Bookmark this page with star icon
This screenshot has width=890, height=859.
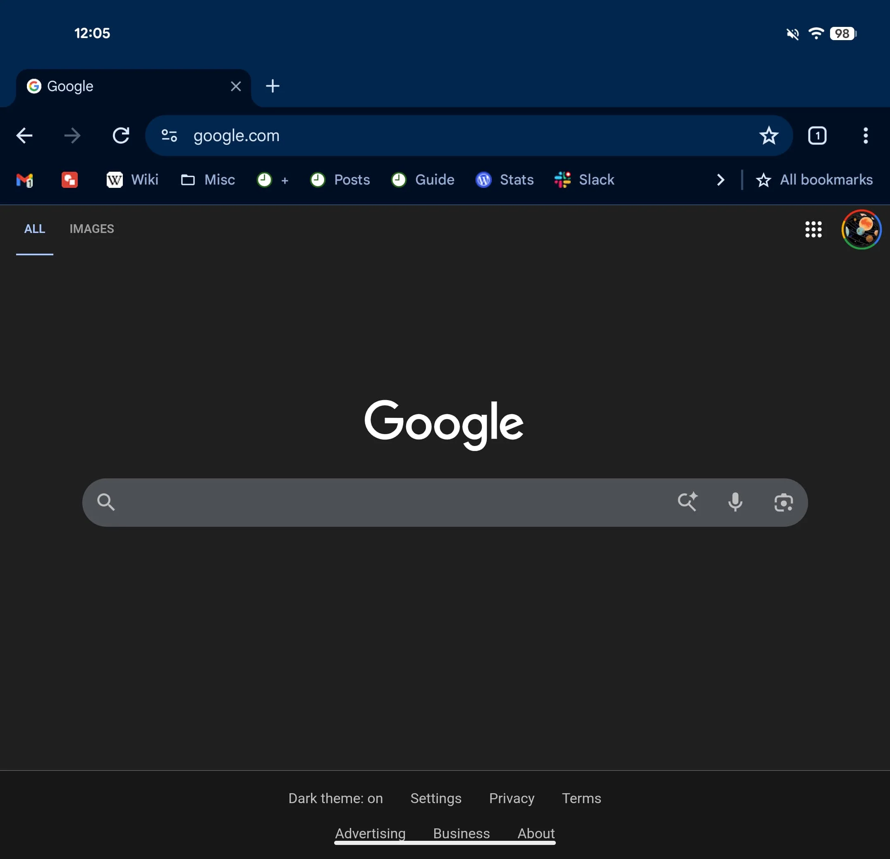(x=768, y=135)
